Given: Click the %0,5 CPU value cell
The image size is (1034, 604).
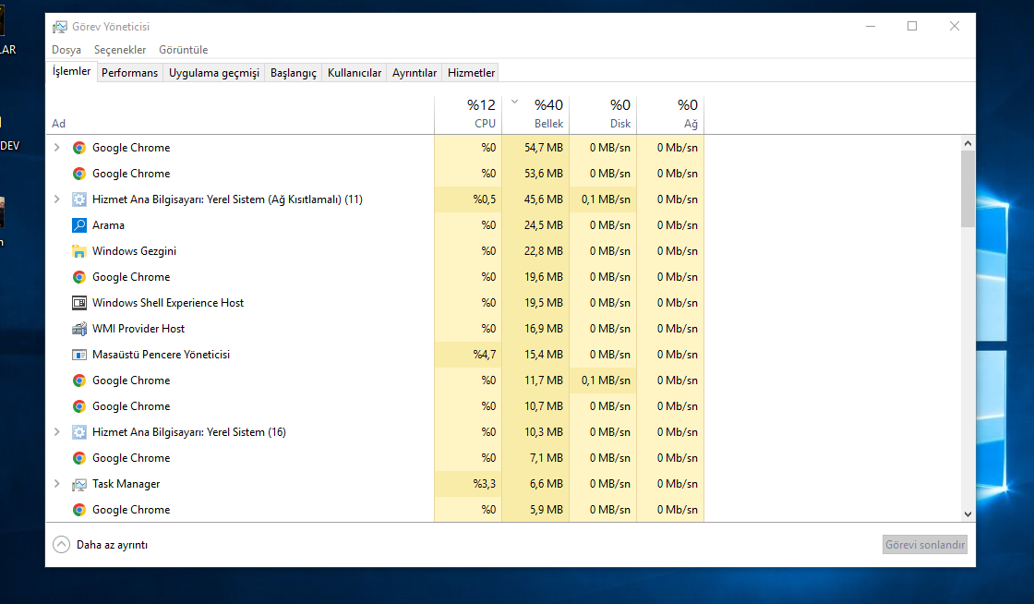Looking at the screenshot, I should (x=468, y=199).
